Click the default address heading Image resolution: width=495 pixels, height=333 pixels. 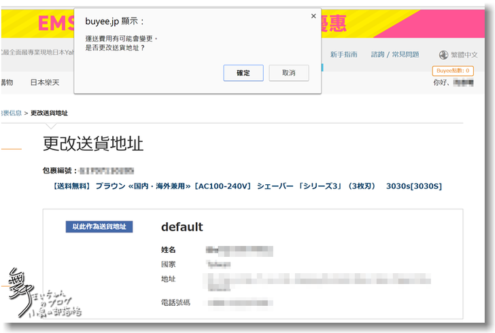[x=182, y=227]
